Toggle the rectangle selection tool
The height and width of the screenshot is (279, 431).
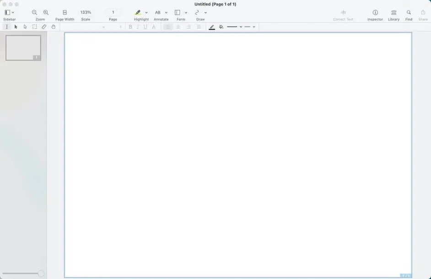tap(34, 27)
